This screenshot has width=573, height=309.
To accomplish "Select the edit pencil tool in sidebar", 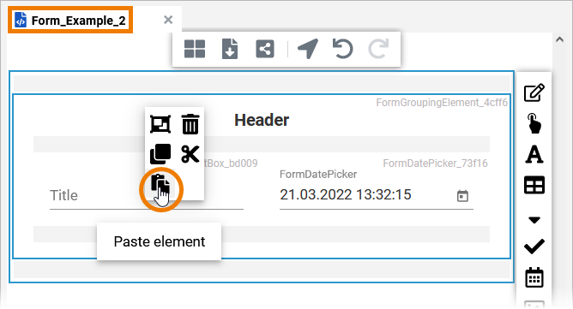I will [534, 92].
